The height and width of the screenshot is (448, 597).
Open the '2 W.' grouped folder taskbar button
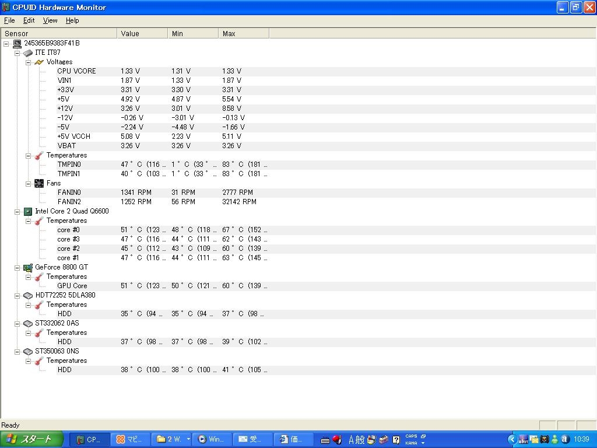[171, 440]
